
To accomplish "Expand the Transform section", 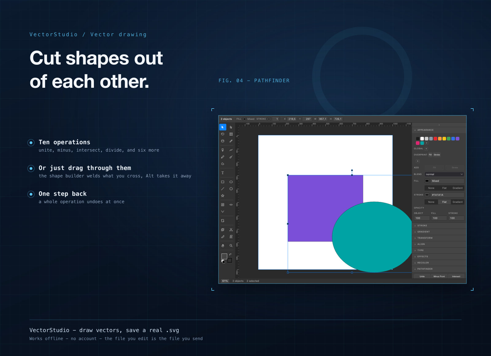I will (439, 238).
